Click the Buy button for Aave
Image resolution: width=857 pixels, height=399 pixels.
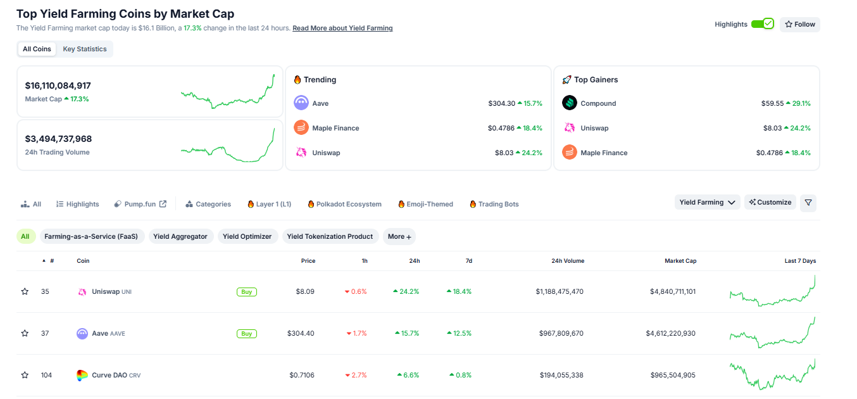point(247,334)
